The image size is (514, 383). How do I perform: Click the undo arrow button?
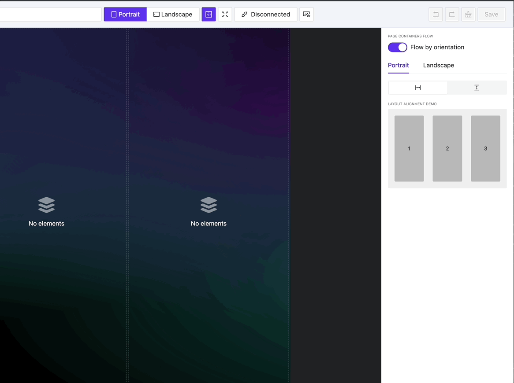click(x=436, y=15)
